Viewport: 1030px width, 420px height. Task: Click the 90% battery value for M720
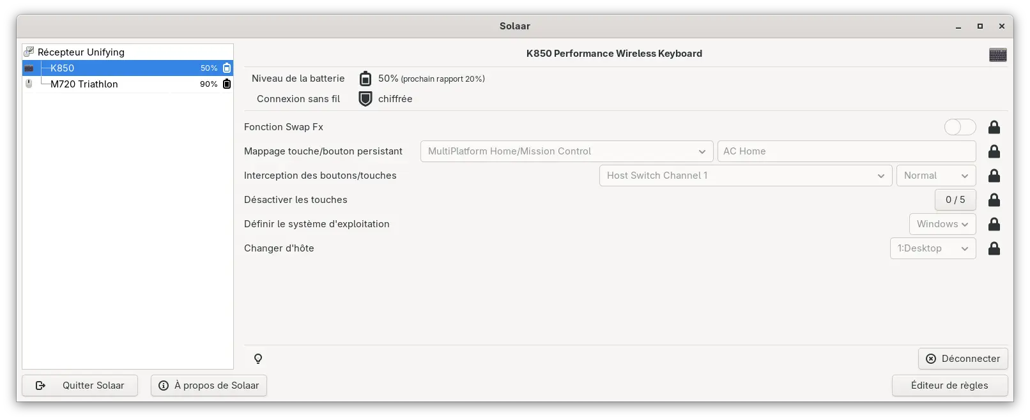208,84
